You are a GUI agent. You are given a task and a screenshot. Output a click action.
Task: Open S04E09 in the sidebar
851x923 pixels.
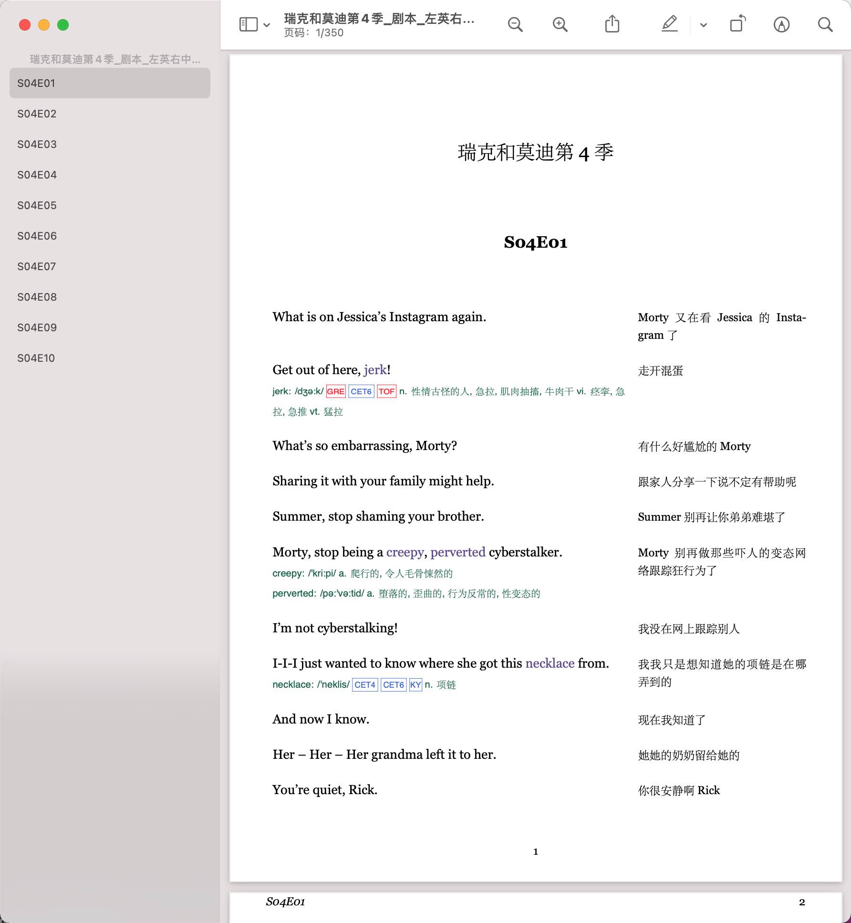click(110, 327)
